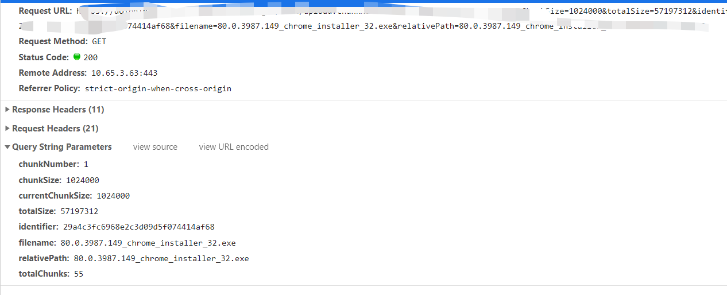Click the totalSize value 57197312
Image resolution: width=727 pixels, height=295 pixels.
click(79, 211)
